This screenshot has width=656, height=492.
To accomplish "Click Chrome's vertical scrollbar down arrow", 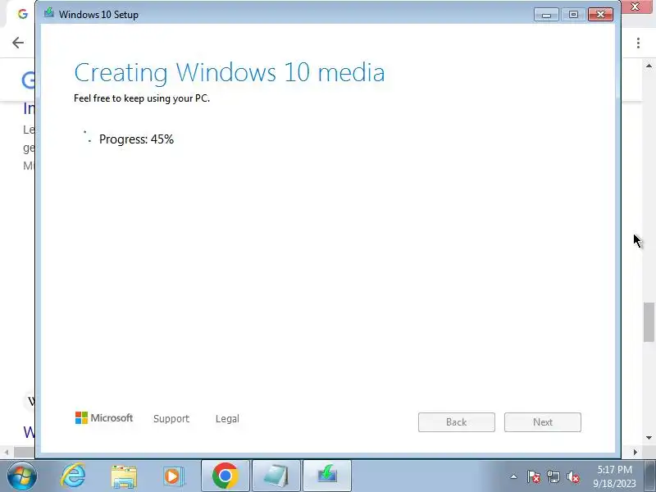I will point(649,438).
